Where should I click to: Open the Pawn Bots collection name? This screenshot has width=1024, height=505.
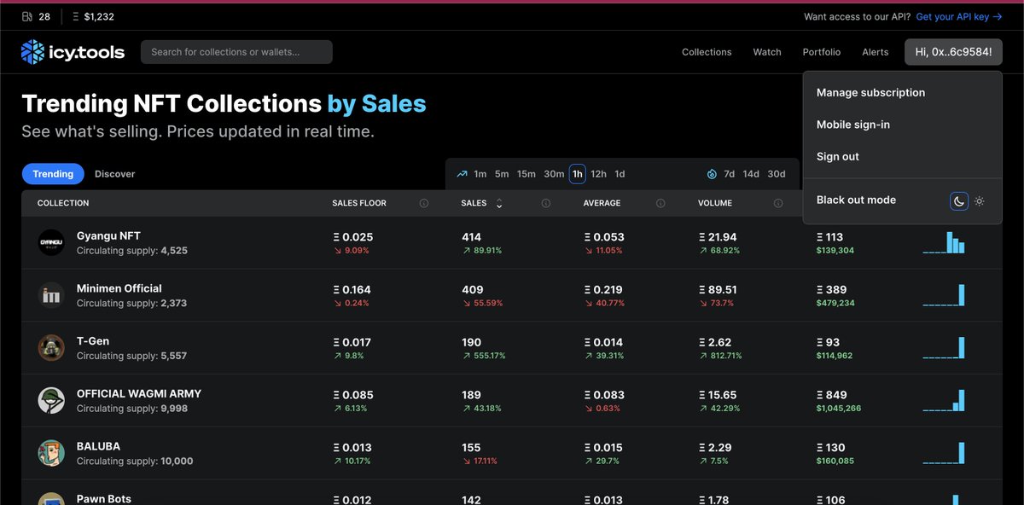(x=104, y=499)
